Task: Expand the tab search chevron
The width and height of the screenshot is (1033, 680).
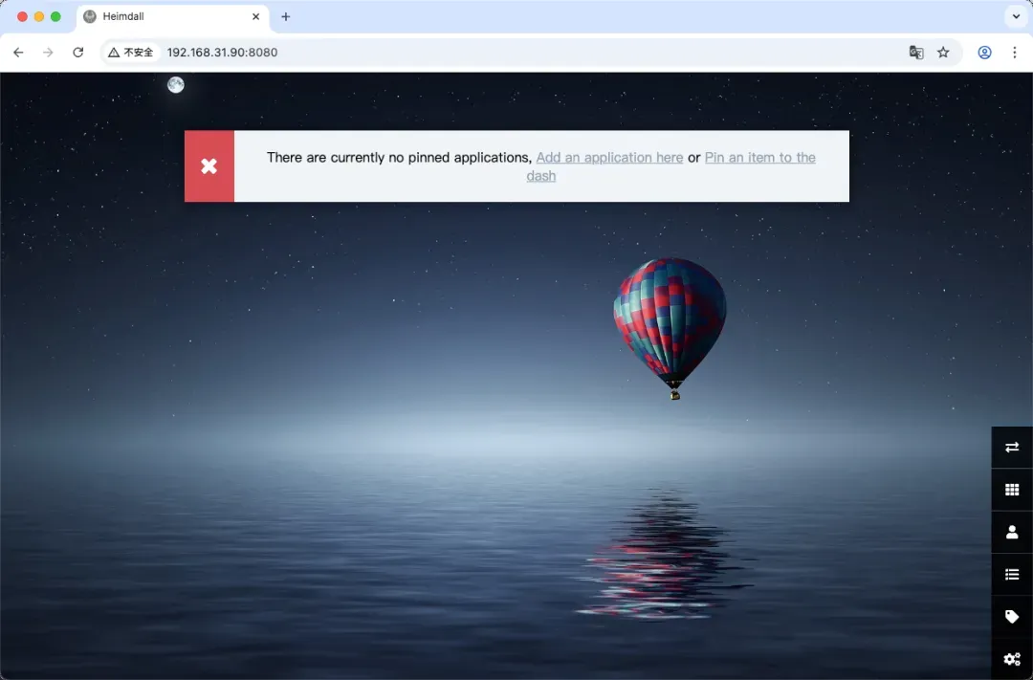Action: [x=1015, y=16]
